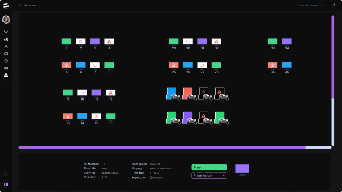Open the table columns sidebar icon
The width and height of the screenshot is (342, 192).
click(6, 68)
